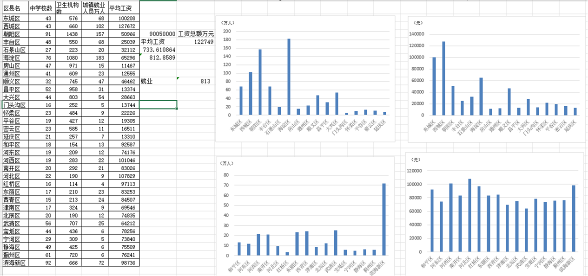Select the 中学校数 column header cell

click(x=41, y=8)
